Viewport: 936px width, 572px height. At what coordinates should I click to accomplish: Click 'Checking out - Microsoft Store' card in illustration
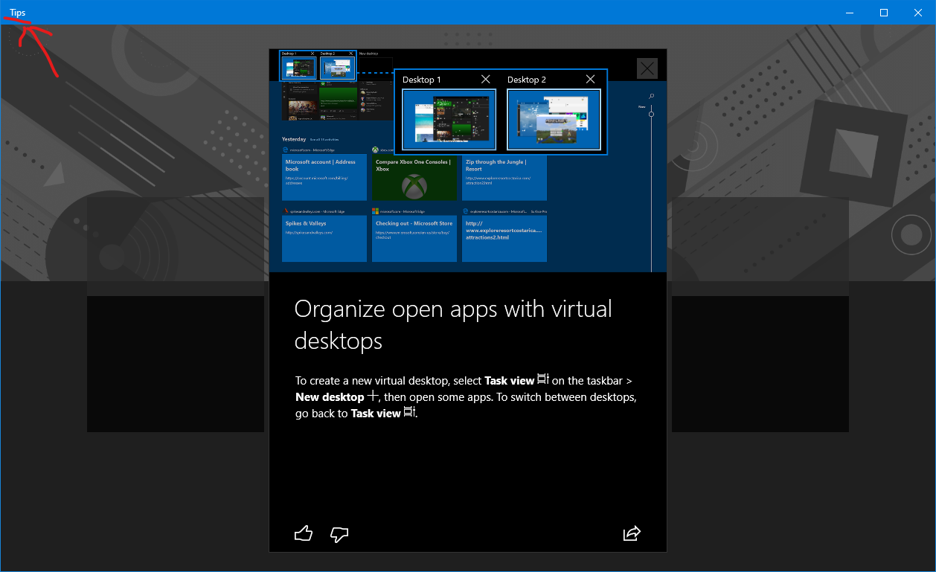[414, 238]
